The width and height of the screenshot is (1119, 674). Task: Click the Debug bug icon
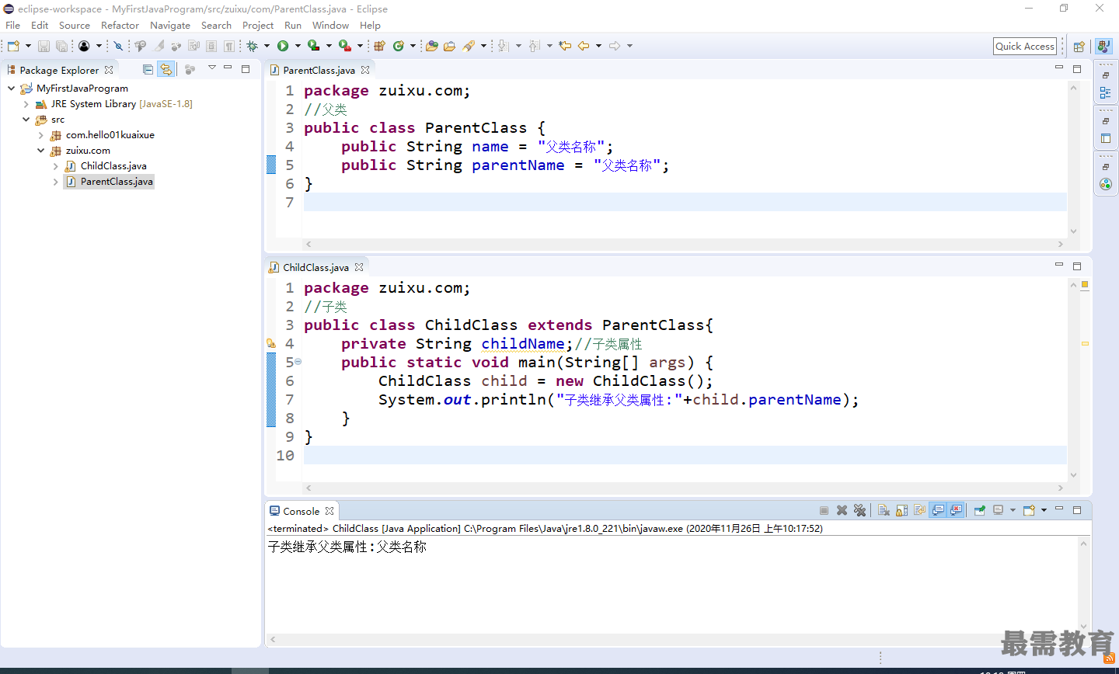coord(252,46)
